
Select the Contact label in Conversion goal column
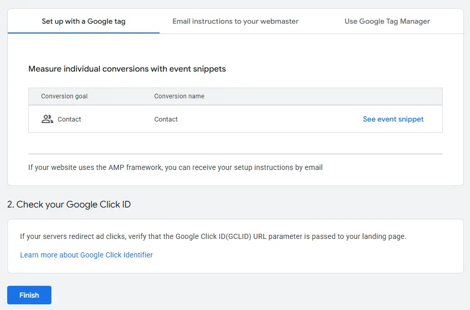[69, 119]
